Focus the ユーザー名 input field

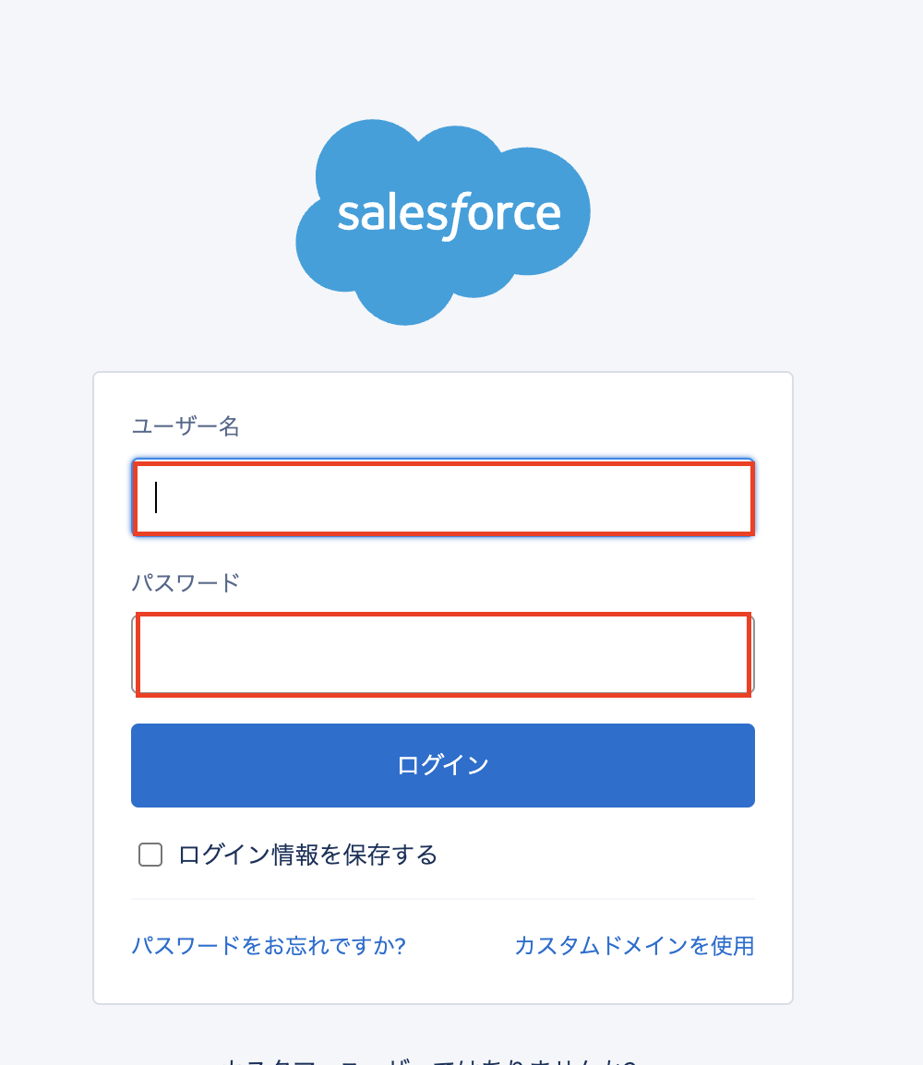443,497
